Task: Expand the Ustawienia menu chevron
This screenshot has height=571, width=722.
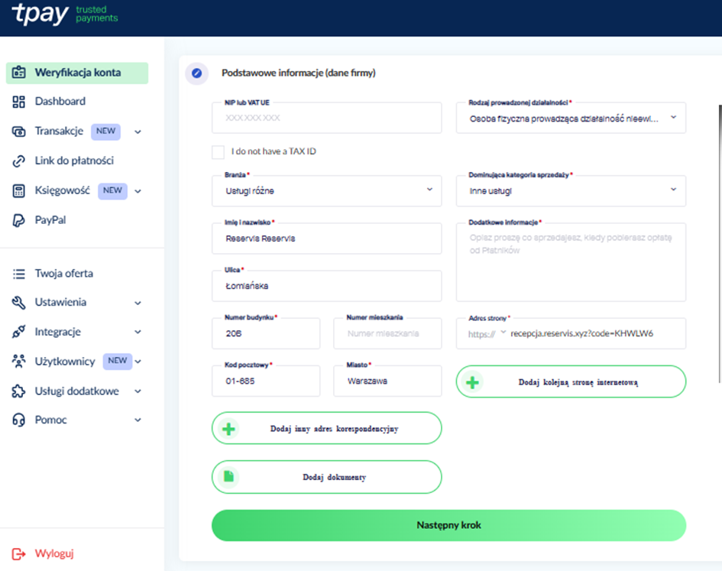Action: coord(138,303)
